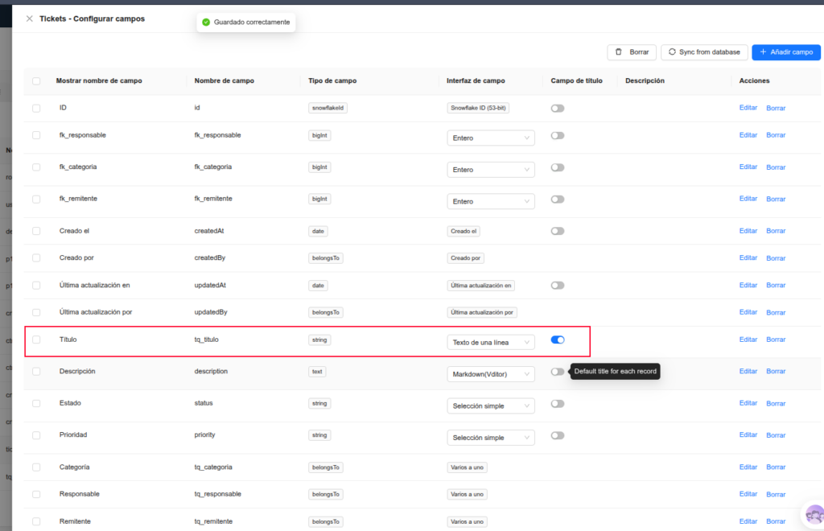
Task: Open the Markdown(Vditor) interface dropdown
Action: [491, 374]
